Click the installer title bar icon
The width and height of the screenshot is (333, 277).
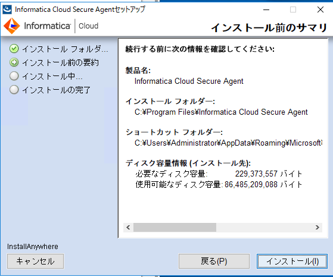point(7,10)
